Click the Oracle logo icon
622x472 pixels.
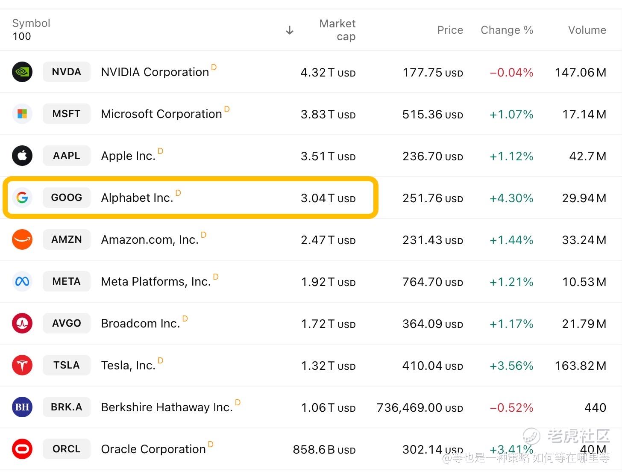click(x=22, y=449)
